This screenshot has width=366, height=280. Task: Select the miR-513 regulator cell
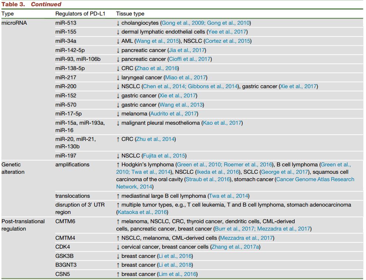[66, 23]
